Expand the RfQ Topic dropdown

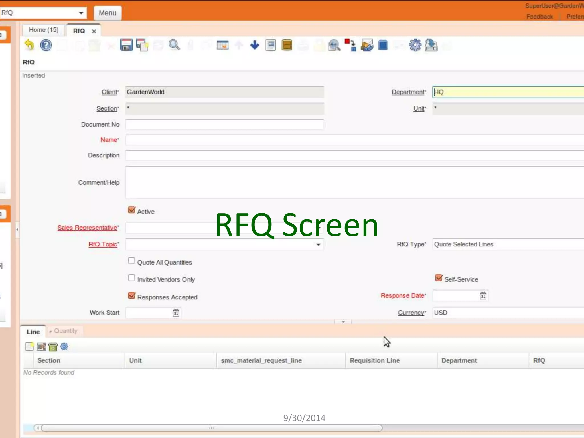click(318, 244)
